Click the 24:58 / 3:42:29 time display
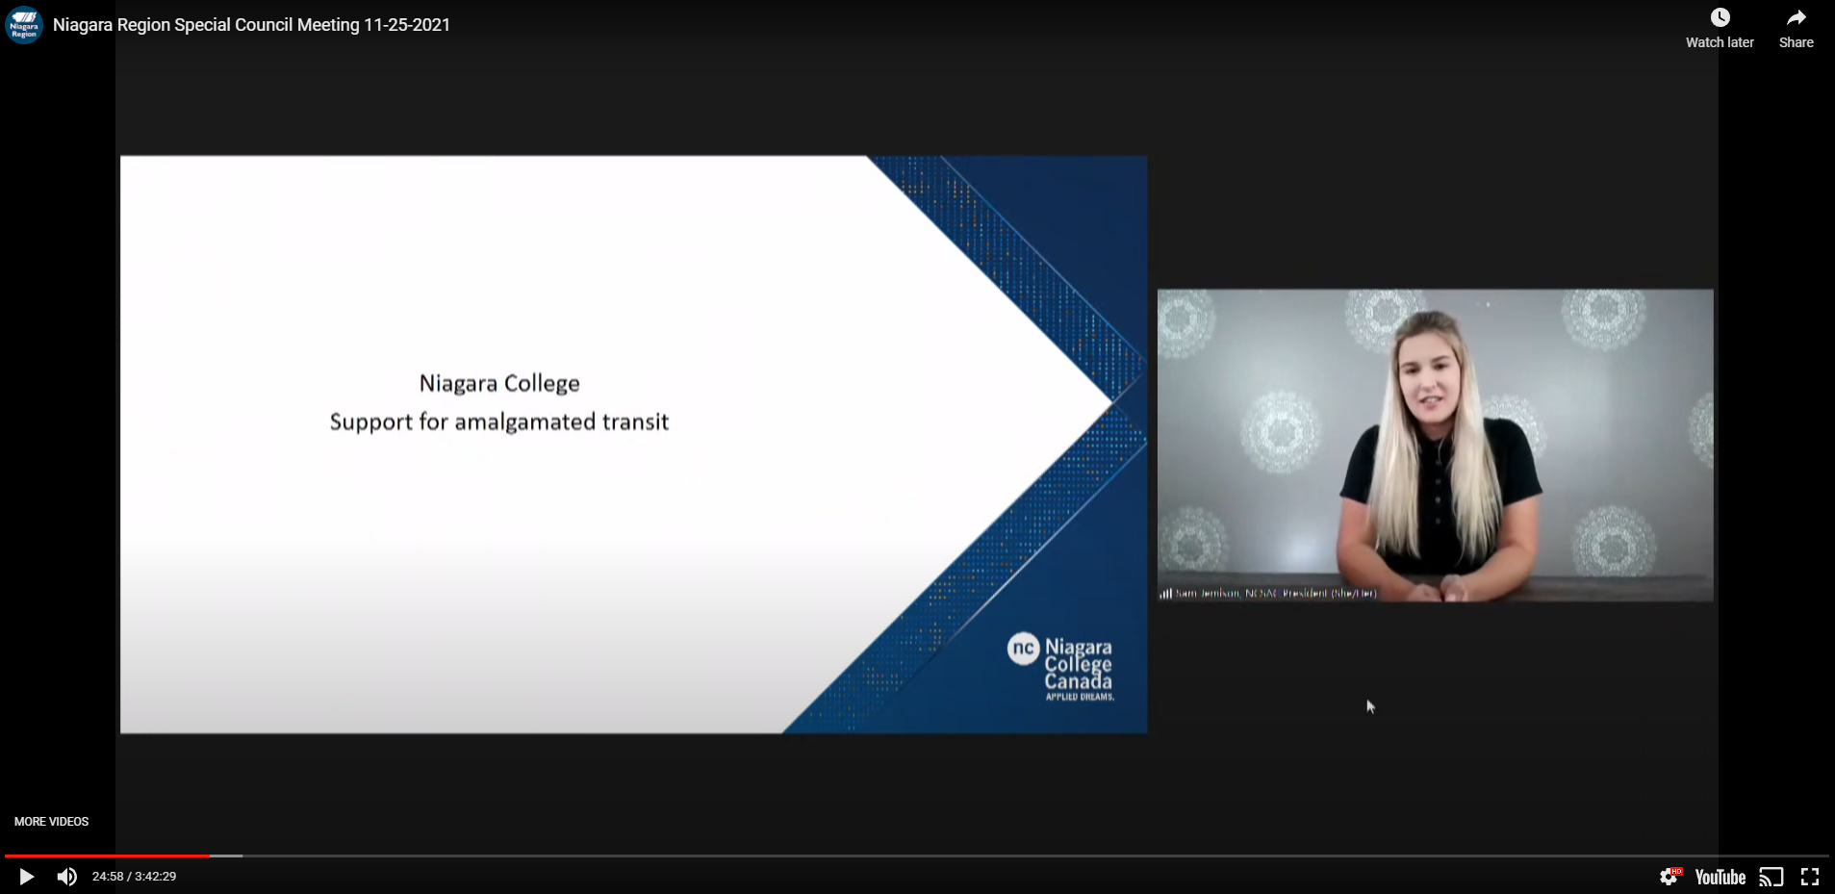The height and width of the screenshot is (894, 1835). tap(134, 877)
